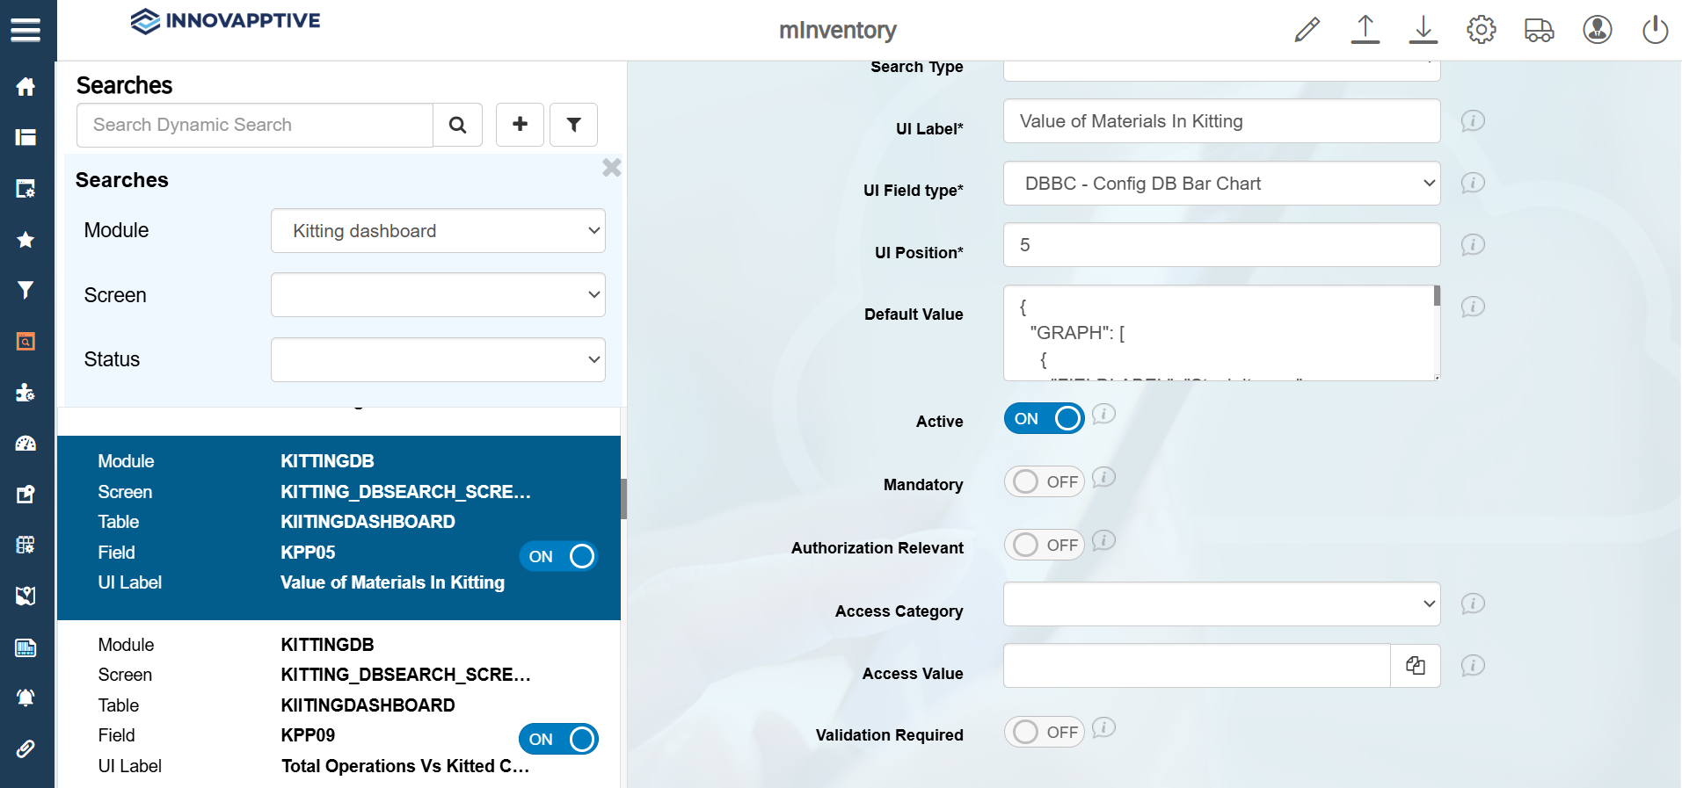
Task: Enable the Mandatory toggle
Action: click(x=1044, y=482)
